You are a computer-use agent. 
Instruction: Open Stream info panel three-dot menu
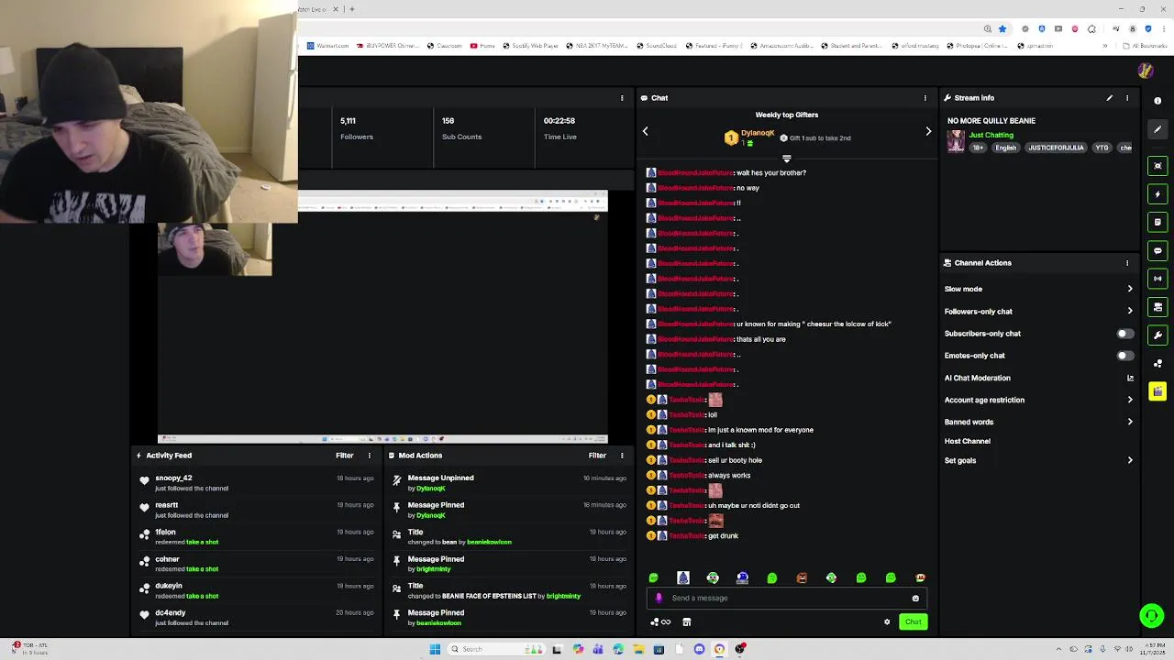pyautogui.click(x=1127, y=98)
